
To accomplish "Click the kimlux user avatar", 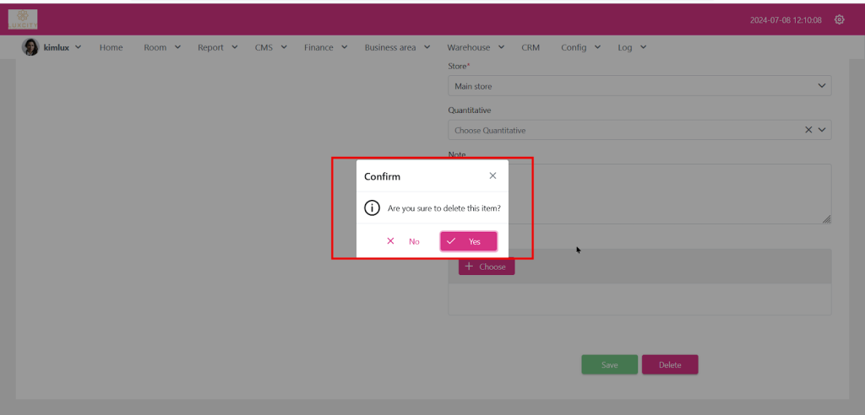I will (30, 48).
